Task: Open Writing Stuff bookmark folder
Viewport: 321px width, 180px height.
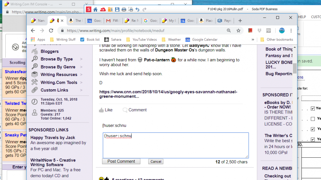Action: tap(63, 40)
